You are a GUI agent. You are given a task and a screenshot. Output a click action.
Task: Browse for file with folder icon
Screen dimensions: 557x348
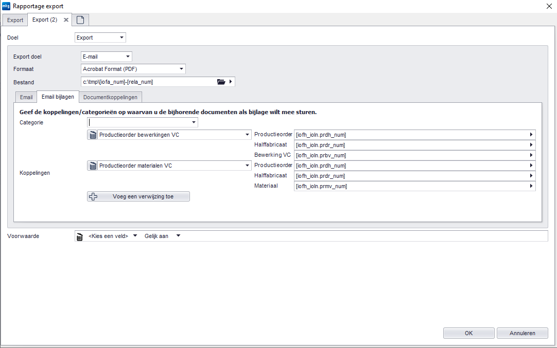[221, 82]
